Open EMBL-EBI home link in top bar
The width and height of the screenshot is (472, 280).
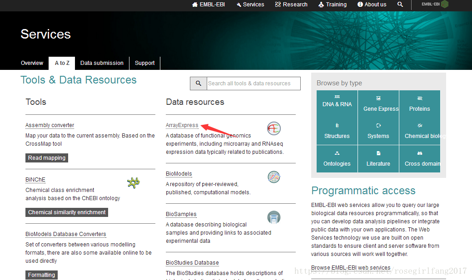click(209, 5)
